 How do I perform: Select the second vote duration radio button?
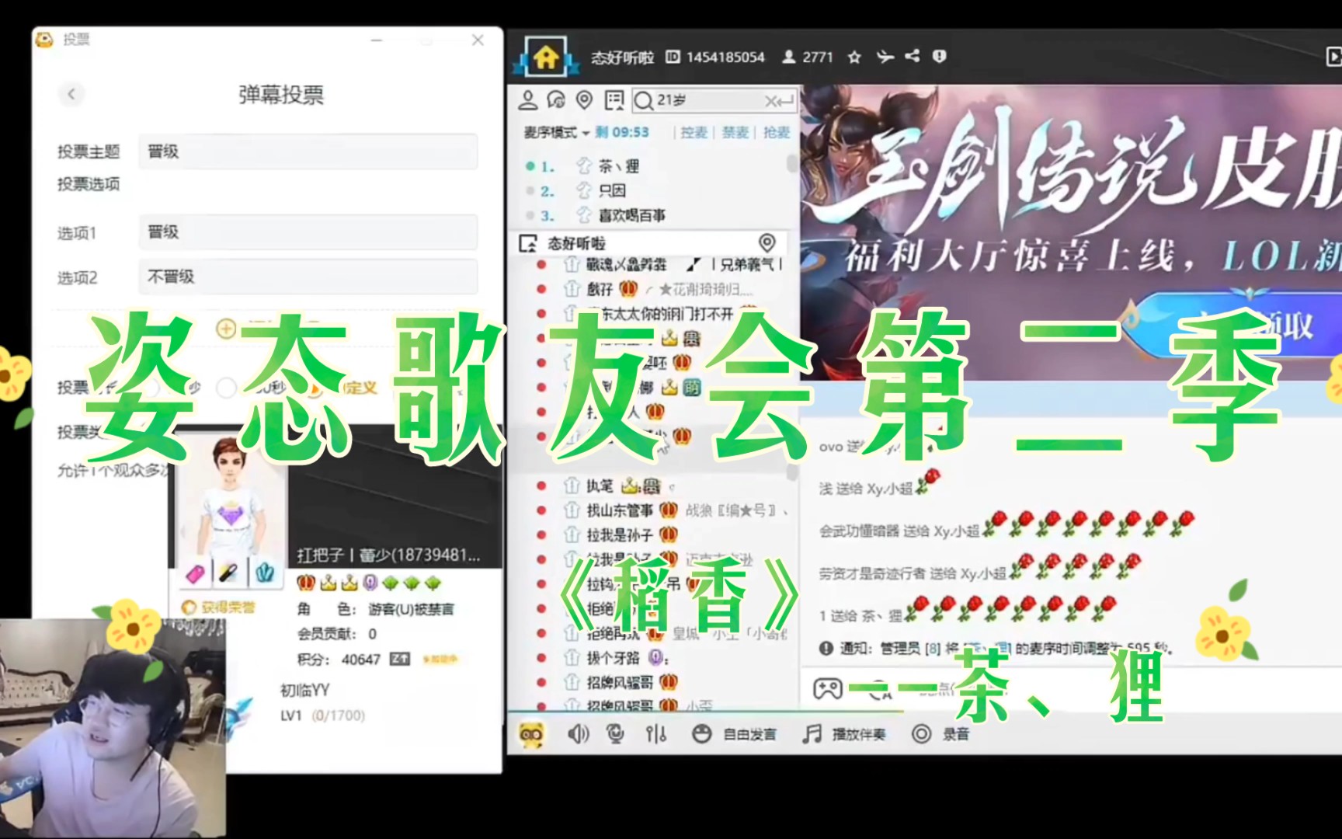(x=226, y=387)
